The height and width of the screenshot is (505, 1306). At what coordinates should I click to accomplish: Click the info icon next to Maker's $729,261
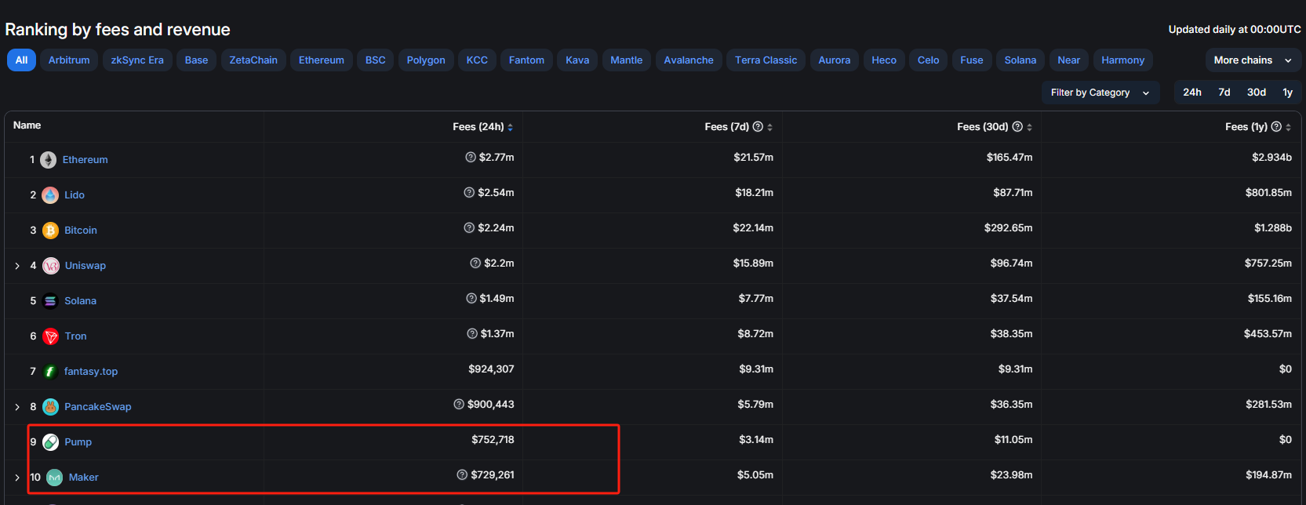tap(462, 475)
